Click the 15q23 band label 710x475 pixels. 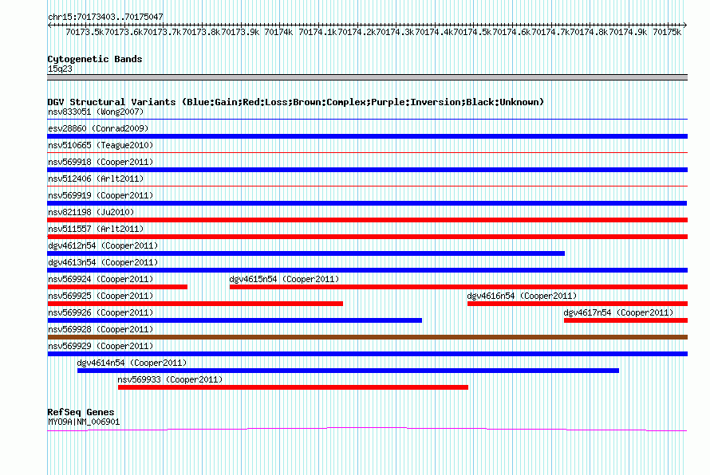pyautogui.click(x=60, y=69)
